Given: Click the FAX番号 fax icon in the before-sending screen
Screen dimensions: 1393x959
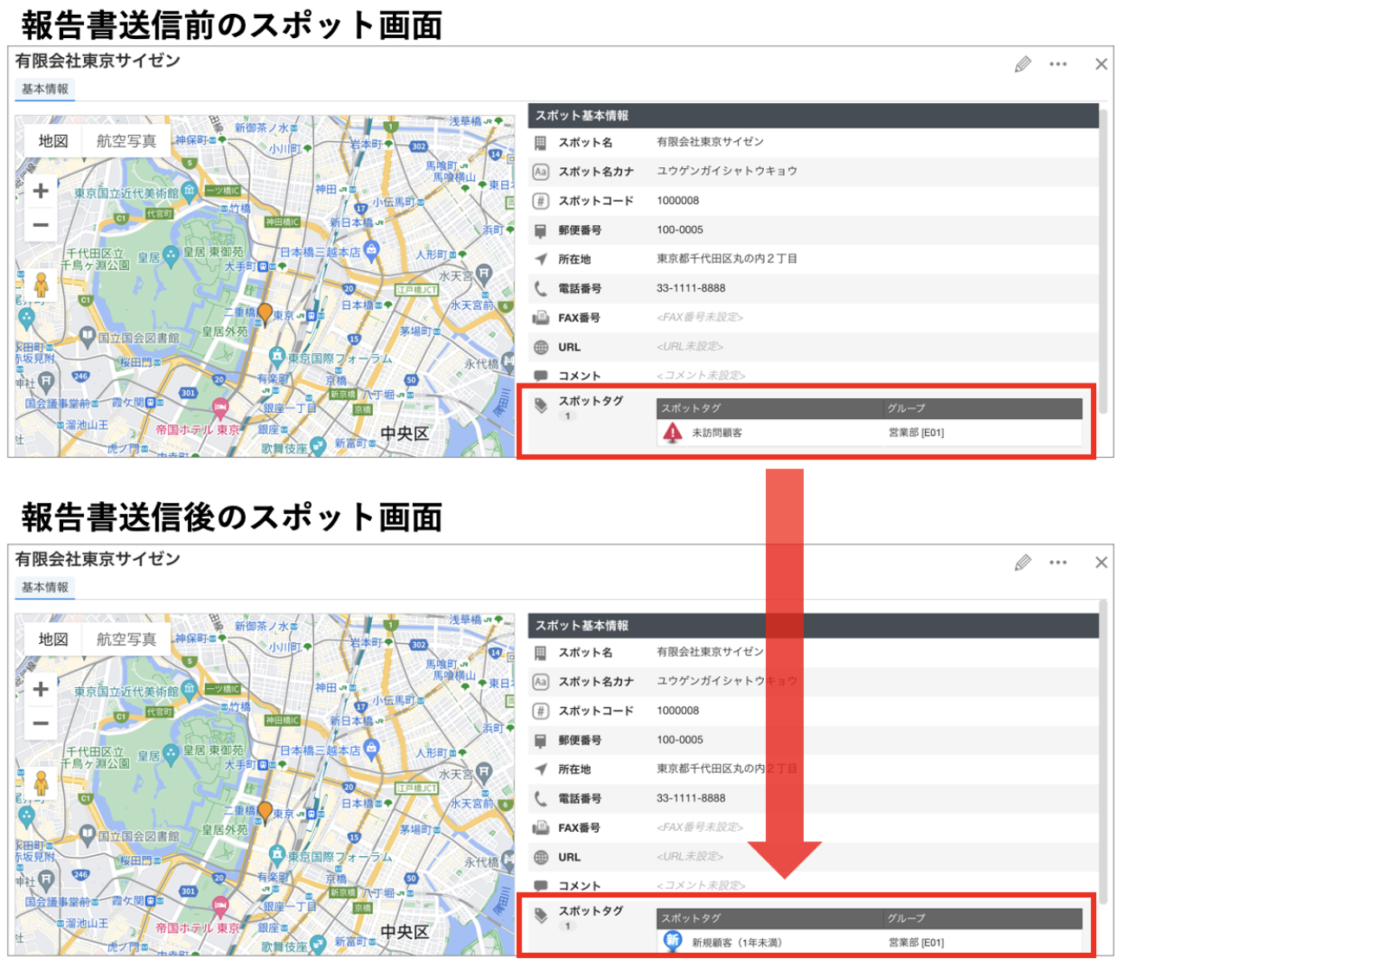Looking at the screenshot, I should tap(541, 318).
